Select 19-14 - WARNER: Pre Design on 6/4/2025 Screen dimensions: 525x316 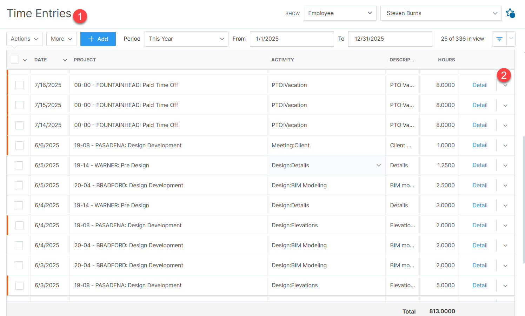pos(112,205)
